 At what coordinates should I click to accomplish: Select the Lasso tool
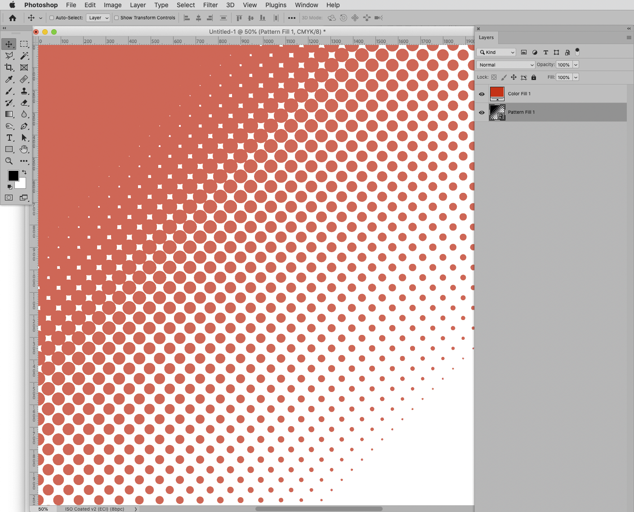point(9,55)
